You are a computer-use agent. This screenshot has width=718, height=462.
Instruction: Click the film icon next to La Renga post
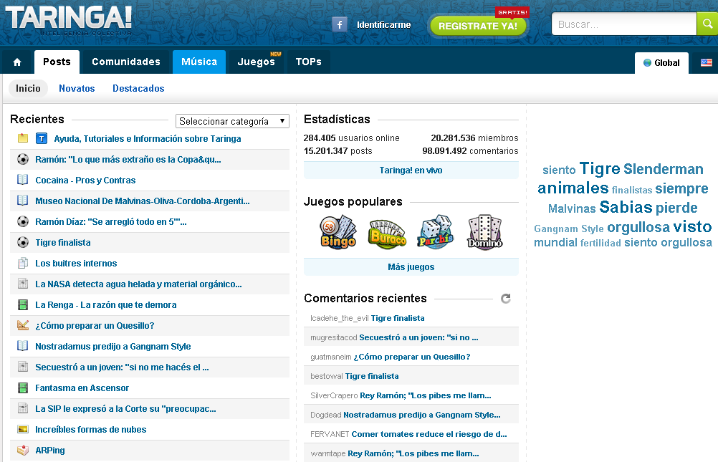pyautogui.click(x=23, y=304)
